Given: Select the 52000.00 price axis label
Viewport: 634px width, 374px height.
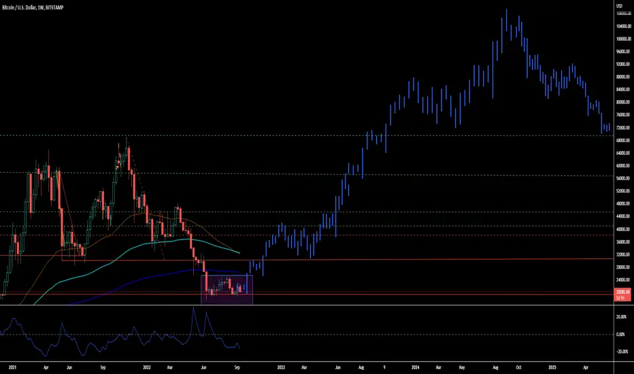Looking at the screenshot, I should point(624,191).
